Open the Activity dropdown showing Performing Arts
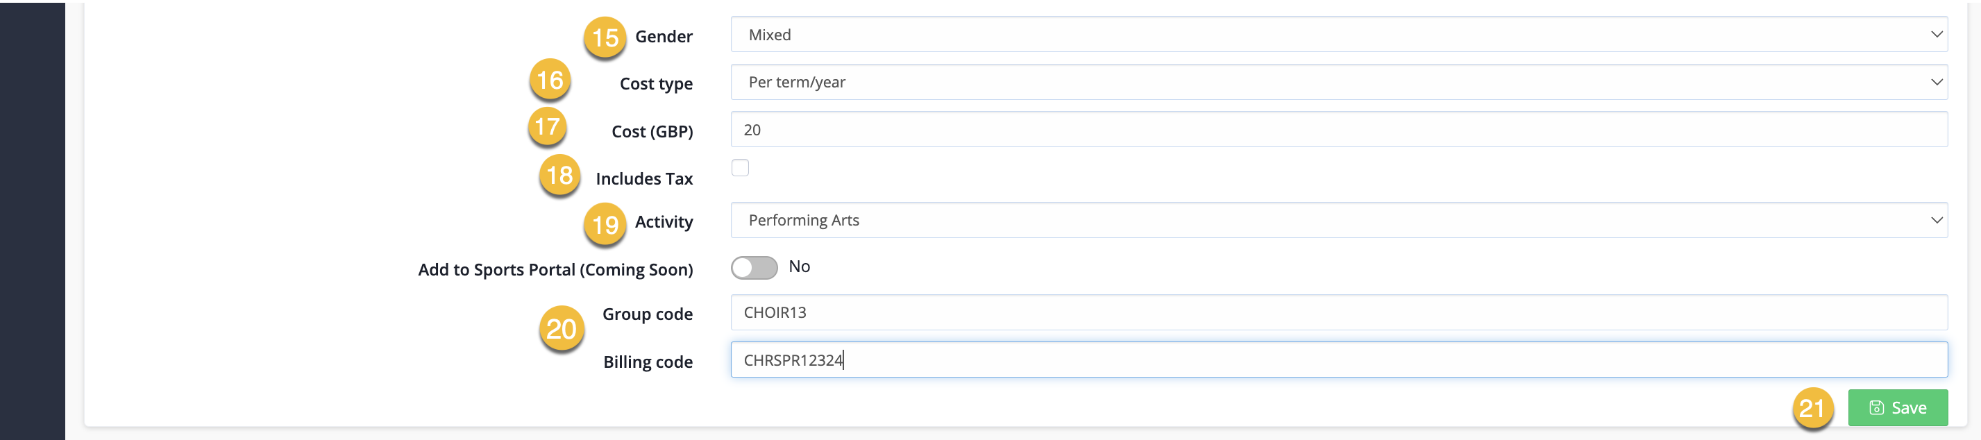Viewport: 1981px width, 440px height. (x=1338, y=220)
